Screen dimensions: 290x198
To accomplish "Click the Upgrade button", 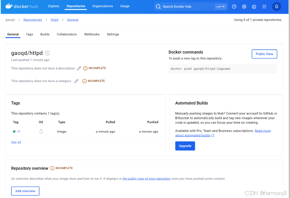I will click(x=185, y=146).
